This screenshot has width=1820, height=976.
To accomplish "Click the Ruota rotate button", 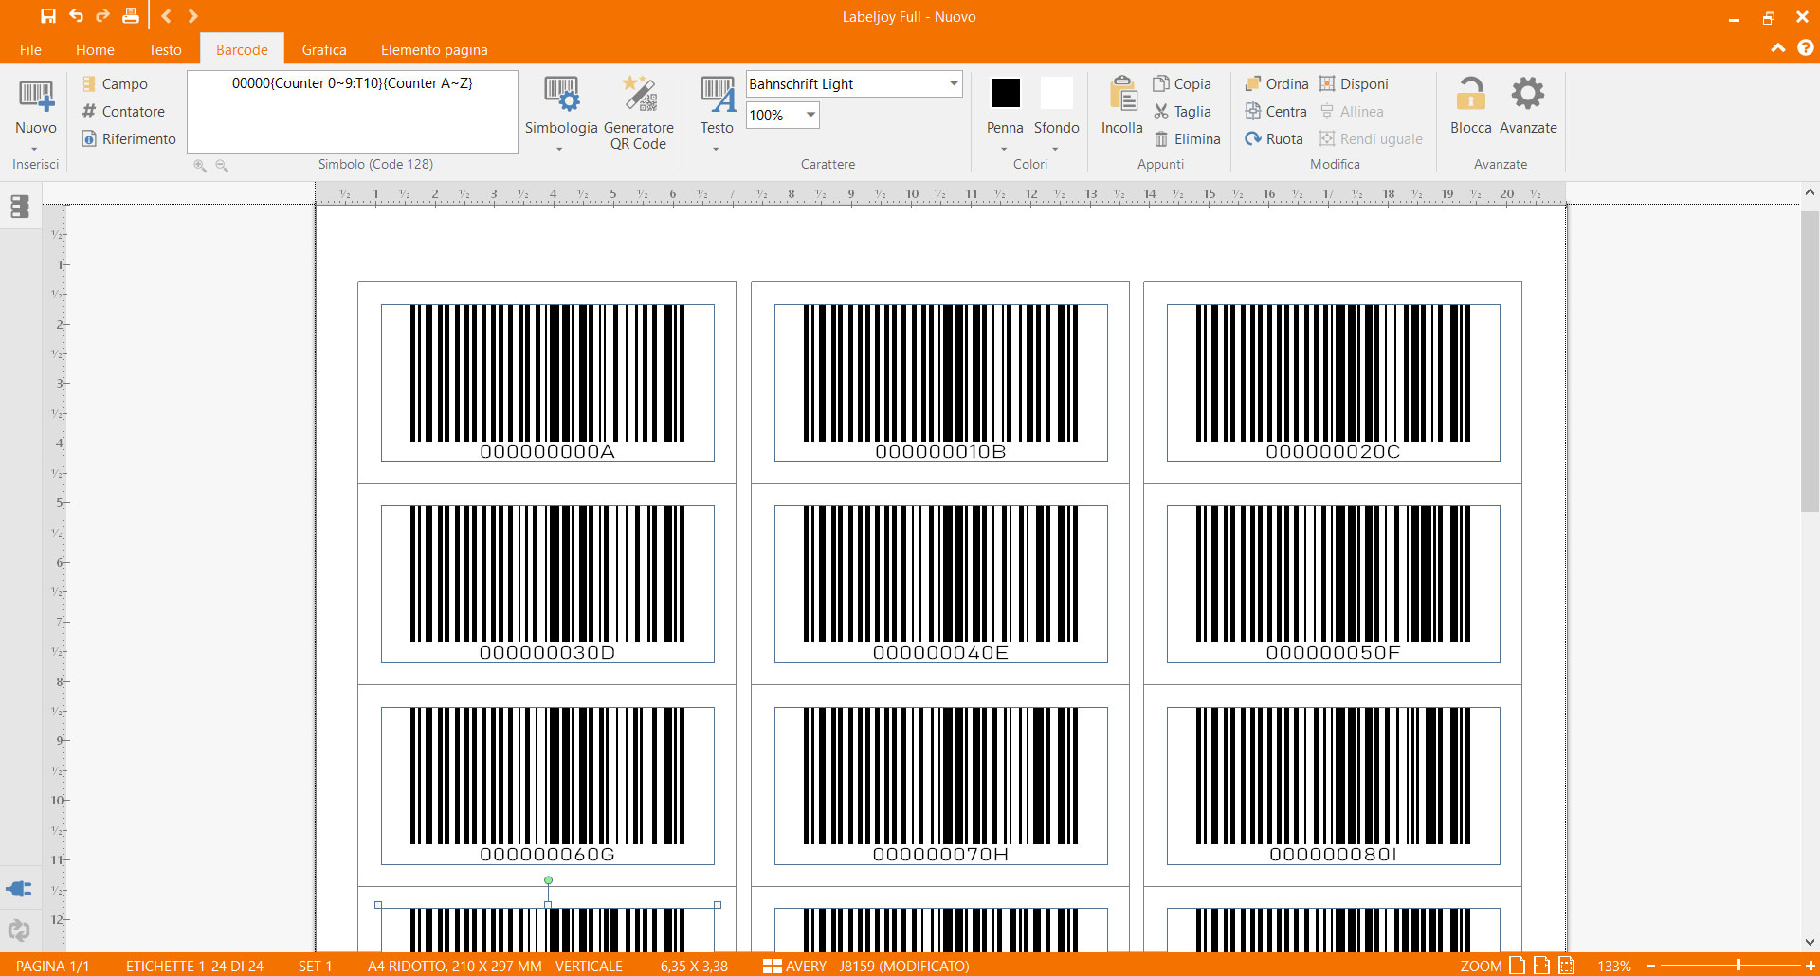I will (1274, 138).
